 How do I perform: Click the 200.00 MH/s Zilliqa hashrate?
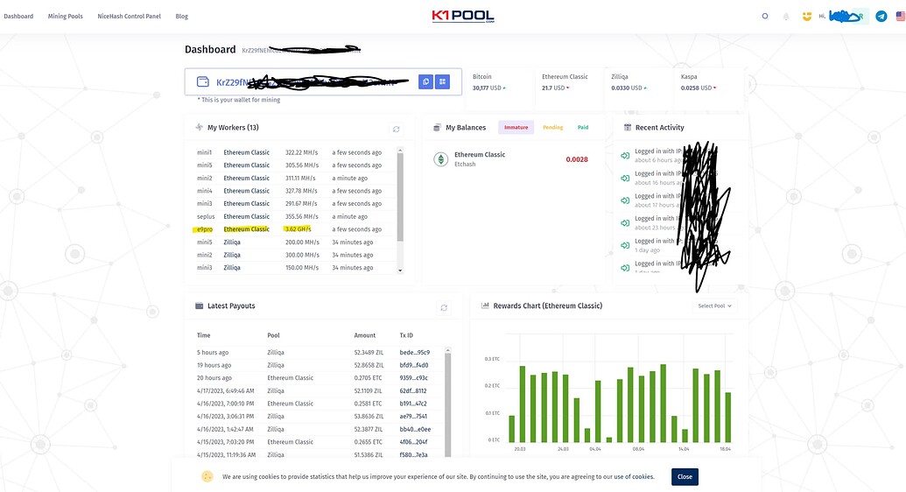coord(302,242)
